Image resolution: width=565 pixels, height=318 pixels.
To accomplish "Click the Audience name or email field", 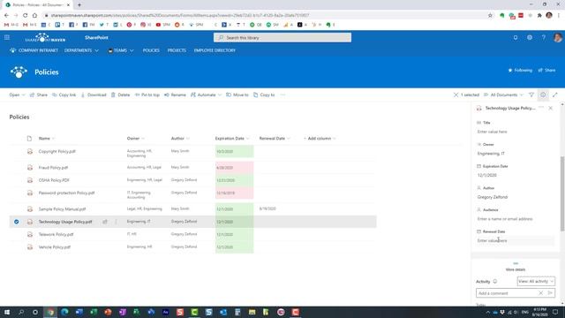I will [x=516, y=219].
